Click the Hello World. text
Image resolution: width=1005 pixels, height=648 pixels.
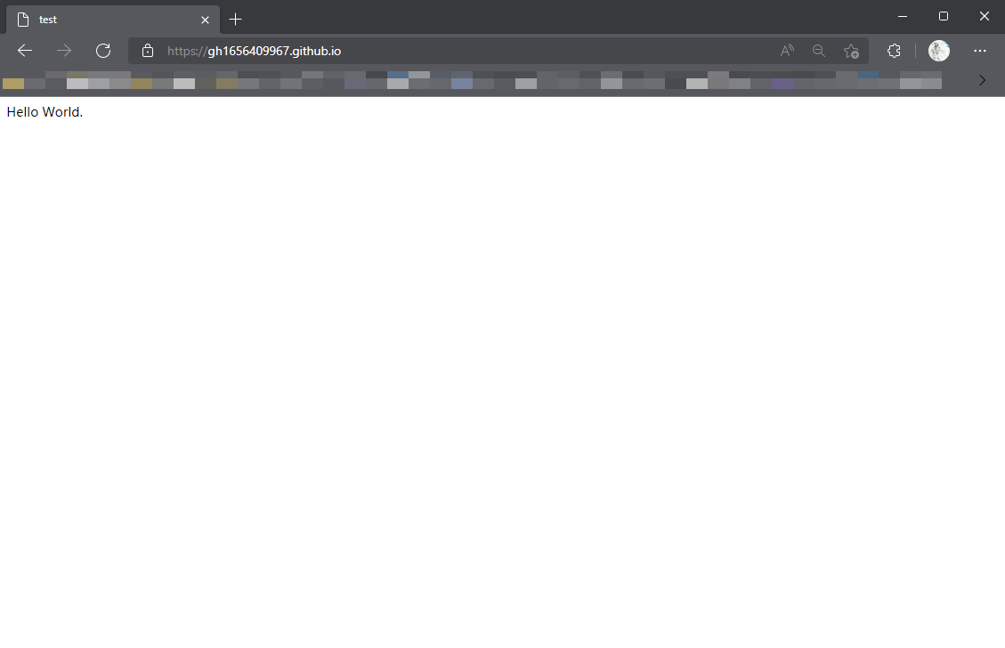pyautogui.click(x=45, y=112)
